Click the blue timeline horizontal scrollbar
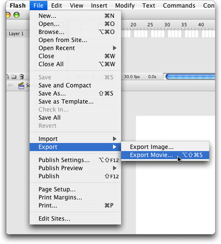The image size is (221, 244). [190, 77]
